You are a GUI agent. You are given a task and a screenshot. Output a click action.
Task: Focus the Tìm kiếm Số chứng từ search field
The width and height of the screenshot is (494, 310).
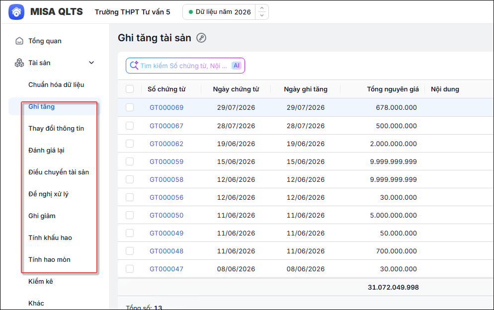click(x=184, y=66)
